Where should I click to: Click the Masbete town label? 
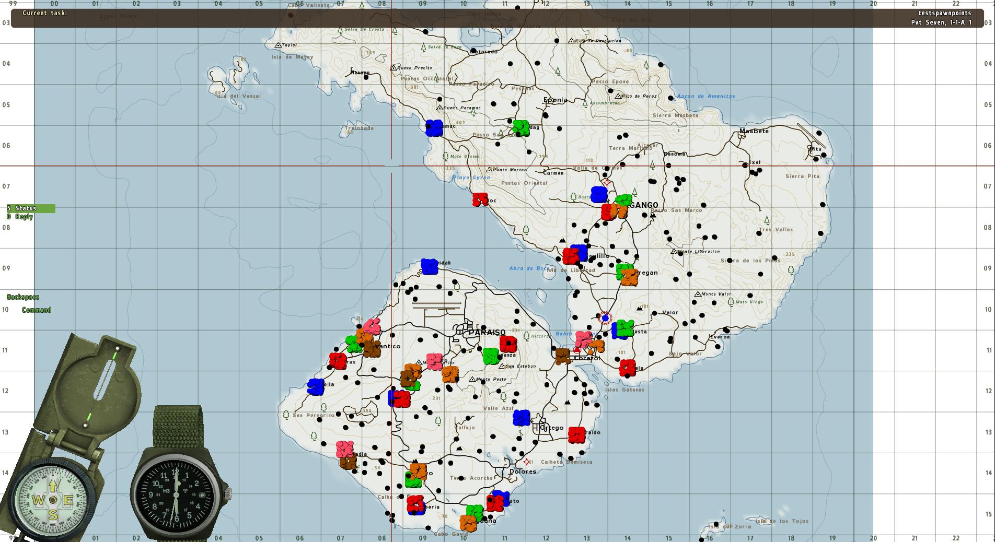pyautogui.click(x=754, y=131)
